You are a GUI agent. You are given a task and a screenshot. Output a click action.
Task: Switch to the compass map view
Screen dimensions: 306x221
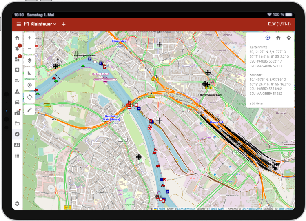click(x=17, y=134)
